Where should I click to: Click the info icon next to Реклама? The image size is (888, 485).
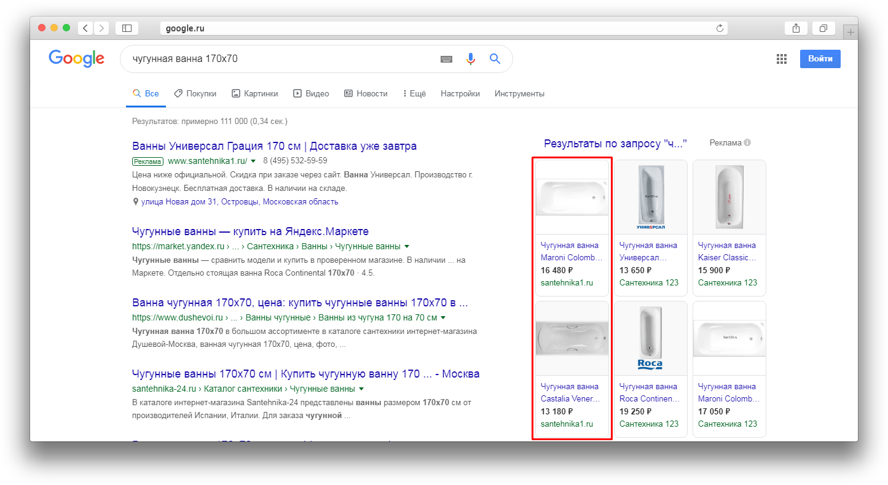click(747, 142)
